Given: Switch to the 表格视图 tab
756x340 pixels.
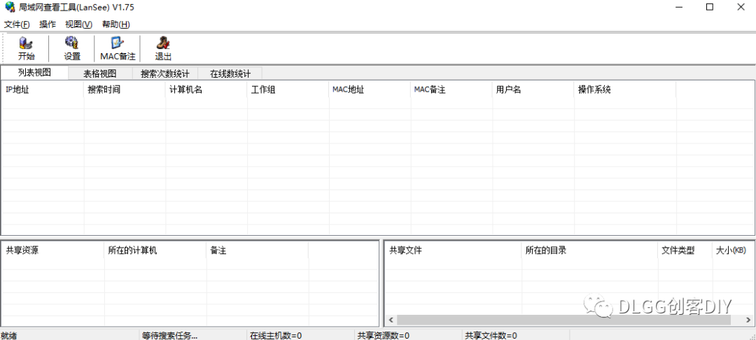Looking at the screenshot, I should point(100,73).
